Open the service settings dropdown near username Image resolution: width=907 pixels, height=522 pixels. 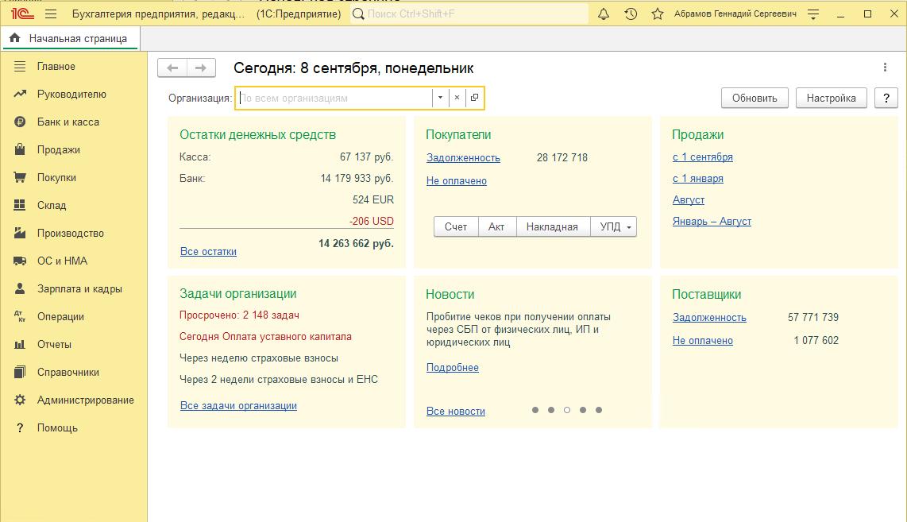(812, 14)
